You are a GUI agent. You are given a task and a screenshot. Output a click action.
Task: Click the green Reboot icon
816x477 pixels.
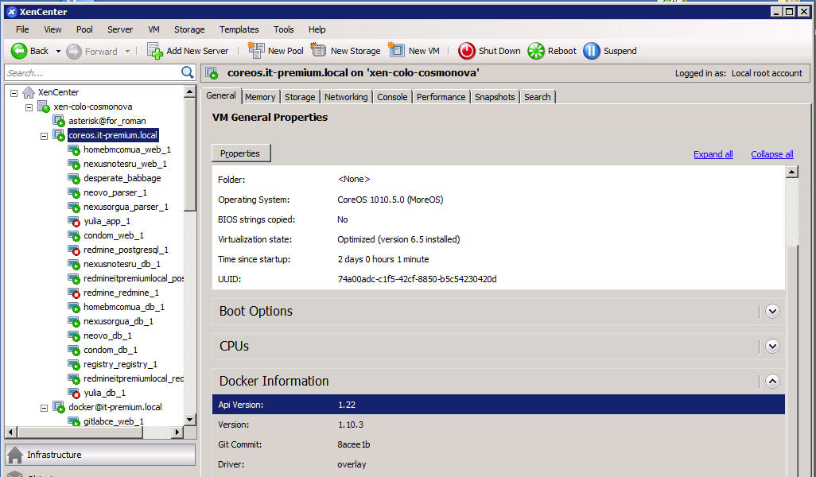click(x=536, y=51)
